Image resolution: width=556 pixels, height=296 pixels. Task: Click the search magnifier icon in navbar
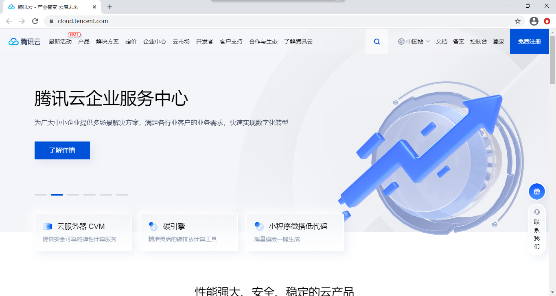pos(377,41)
